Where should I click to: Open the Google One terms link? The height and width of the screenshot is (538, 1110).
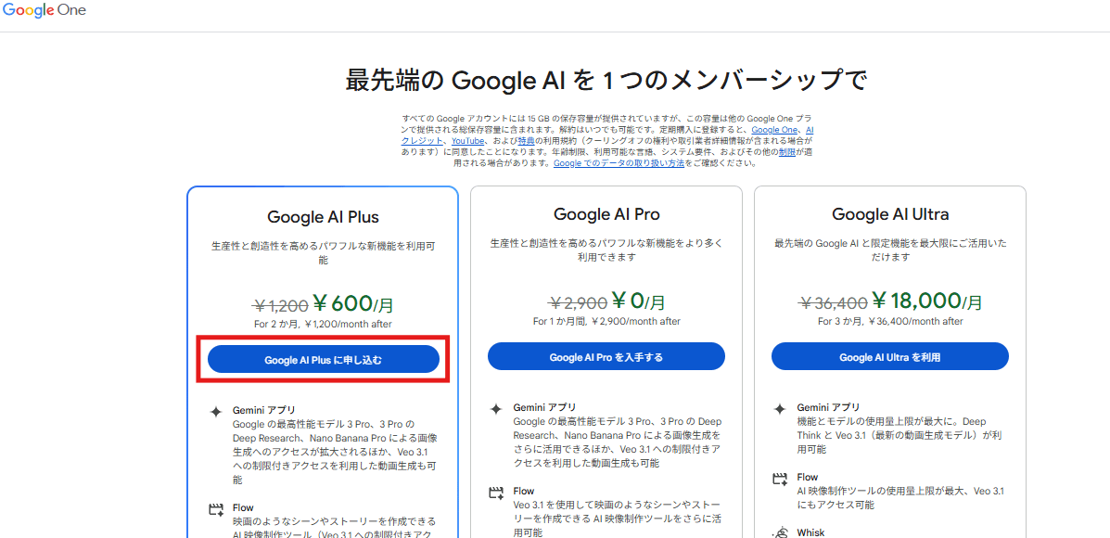pos(775,130)
